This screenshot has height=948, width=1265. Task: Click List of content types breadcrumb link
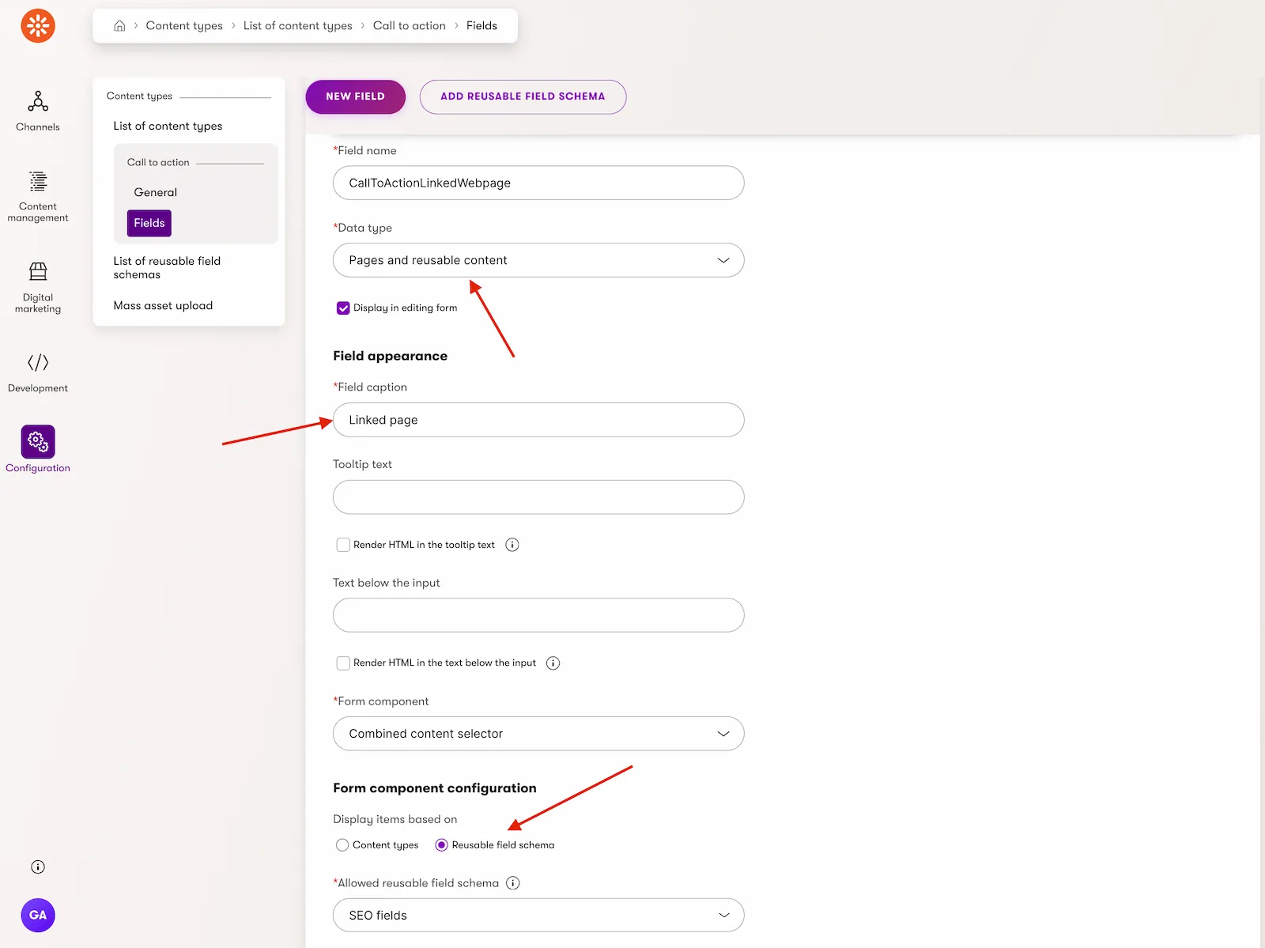pos(298,25)
